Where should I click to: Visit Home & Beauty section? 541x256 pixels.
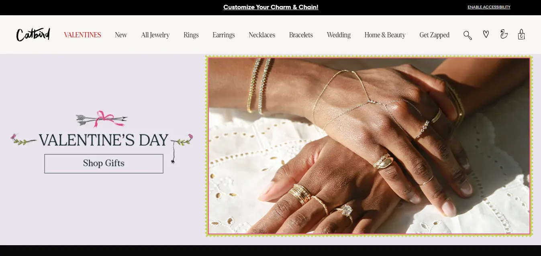pyautogui.click(x=385, y=35)
